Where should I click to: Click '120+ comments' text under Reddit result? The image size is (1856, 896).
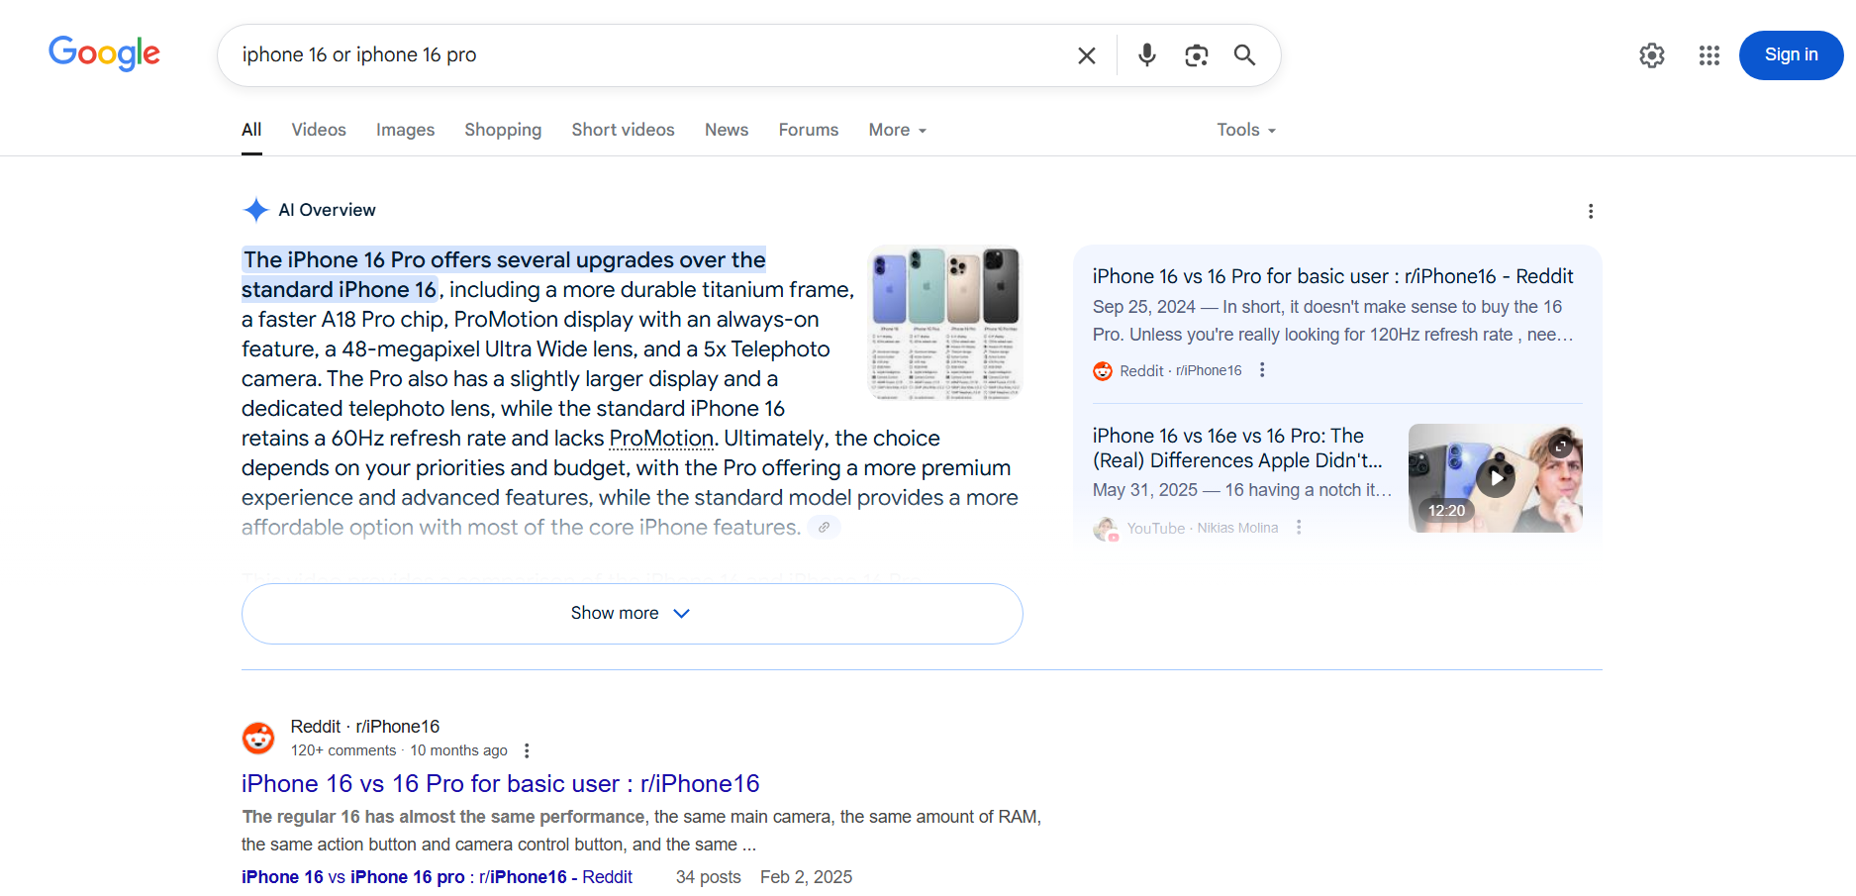point(343,750)
